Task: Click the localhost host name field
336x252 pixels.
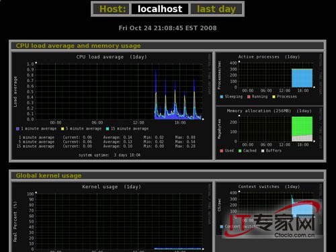Action: coord(160,9)
